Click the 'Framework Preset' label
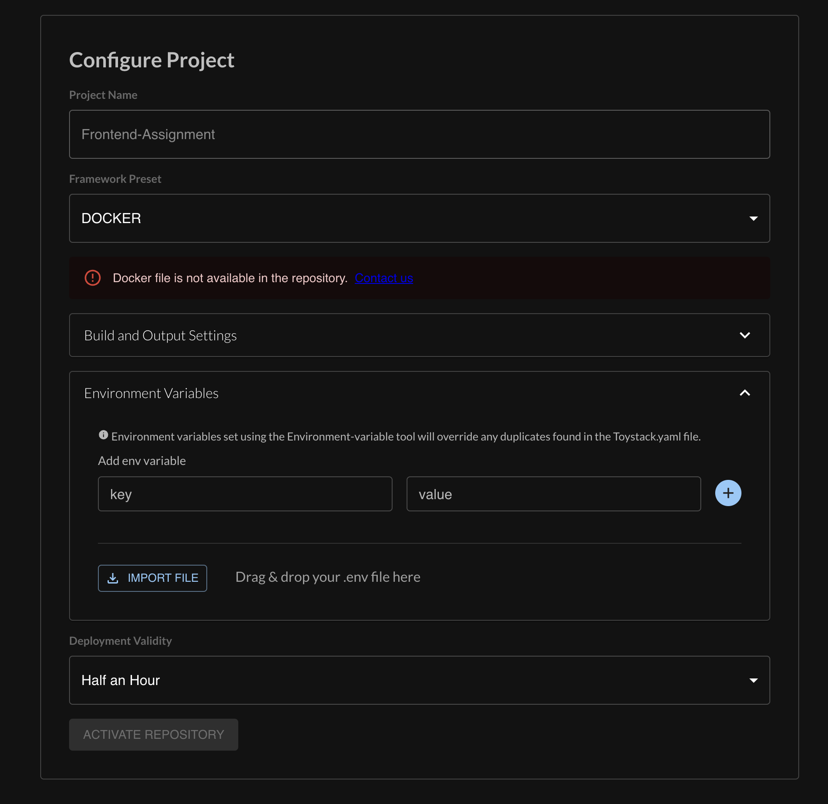The height and width of the screenshot is (804, 828). pos(115,179)
